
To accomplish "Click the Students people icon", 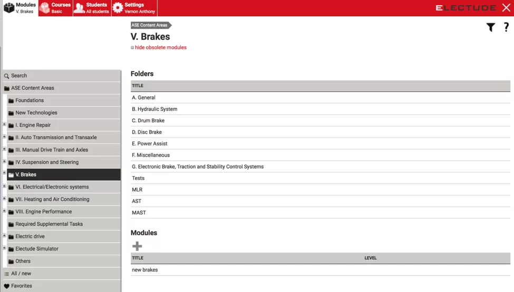I will tap(79, 8).
